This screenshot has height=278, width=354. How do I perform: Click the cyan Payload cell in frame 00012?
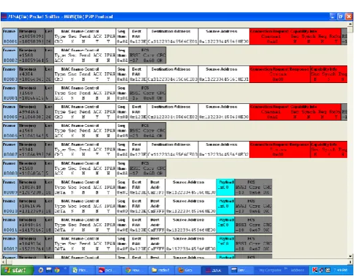point(225,244)
